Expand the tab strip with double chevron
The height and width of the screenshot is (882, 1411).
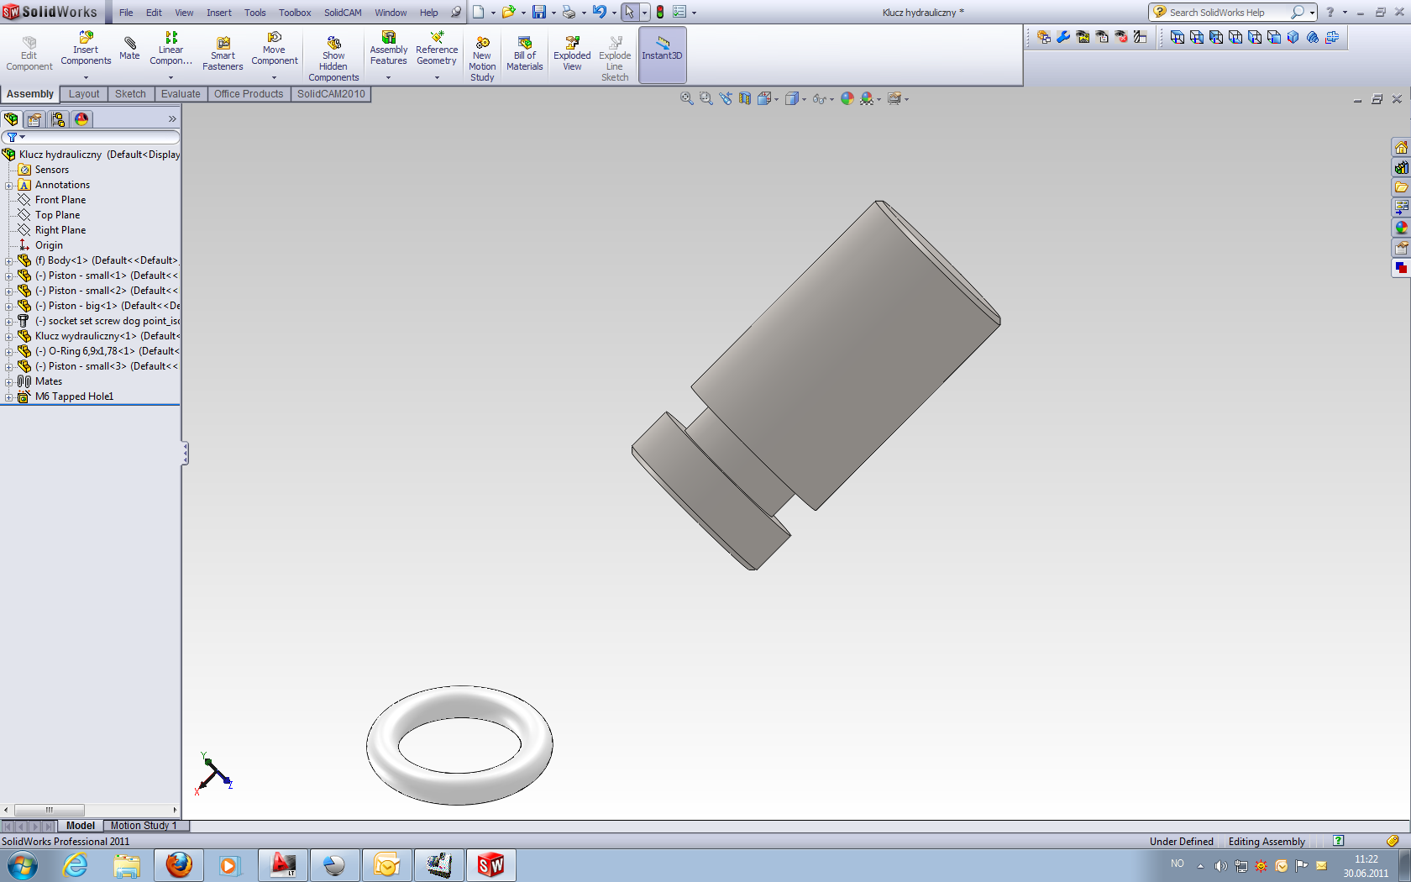[172, 119]
